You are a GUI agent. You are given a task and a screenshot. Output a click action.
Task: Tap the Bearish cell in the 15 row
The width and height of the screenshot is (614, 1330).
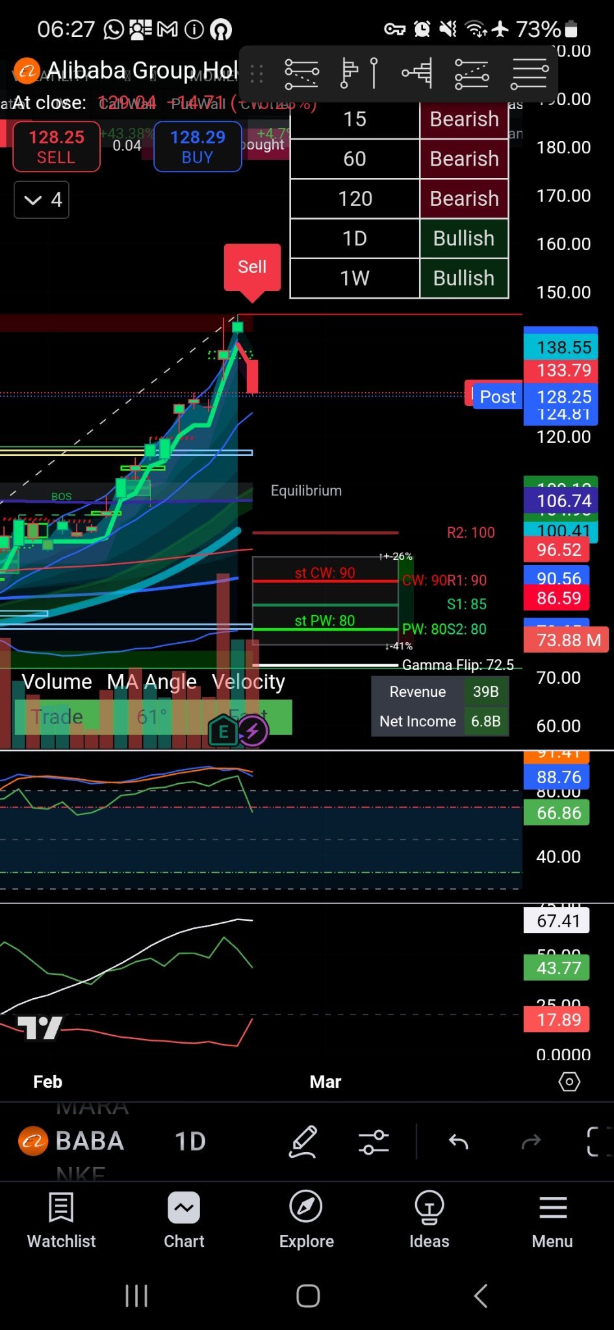click(464, 119)
